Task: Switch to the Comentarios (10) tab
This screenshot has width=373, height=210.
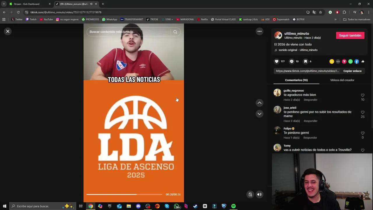Action: click(x=296, y=80)
